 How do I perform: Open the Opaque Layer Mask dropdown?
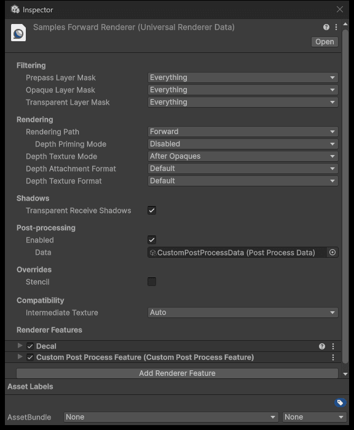point(243,90)
